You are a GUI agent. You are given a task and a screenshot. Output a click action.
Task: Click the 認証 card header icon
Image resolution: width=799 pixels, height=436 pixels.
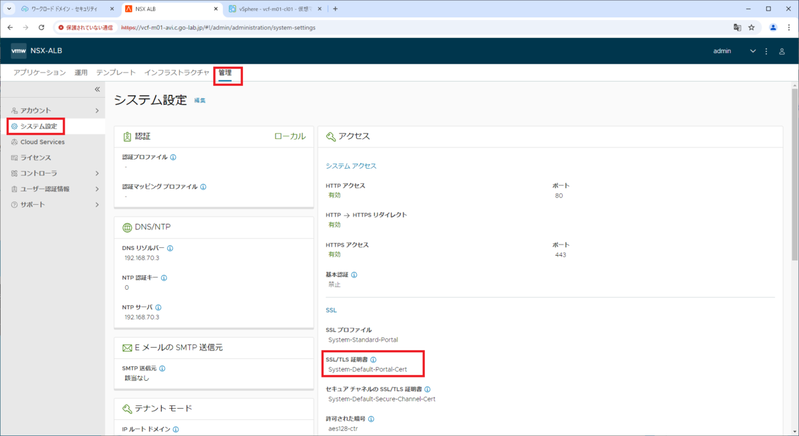127,136
